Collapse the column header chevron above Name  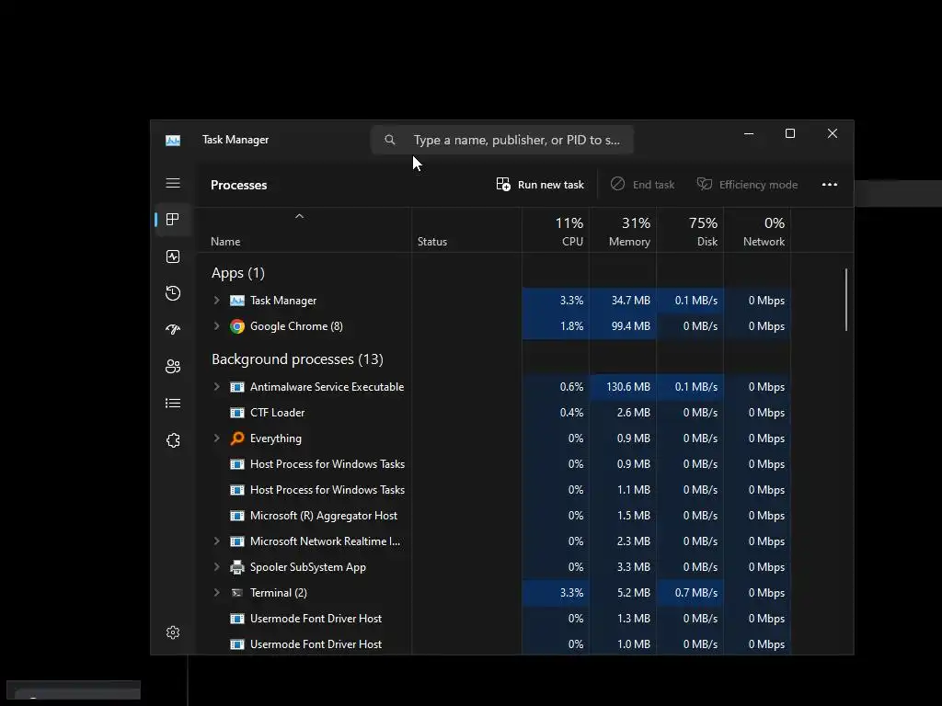(x=299, y=216)
